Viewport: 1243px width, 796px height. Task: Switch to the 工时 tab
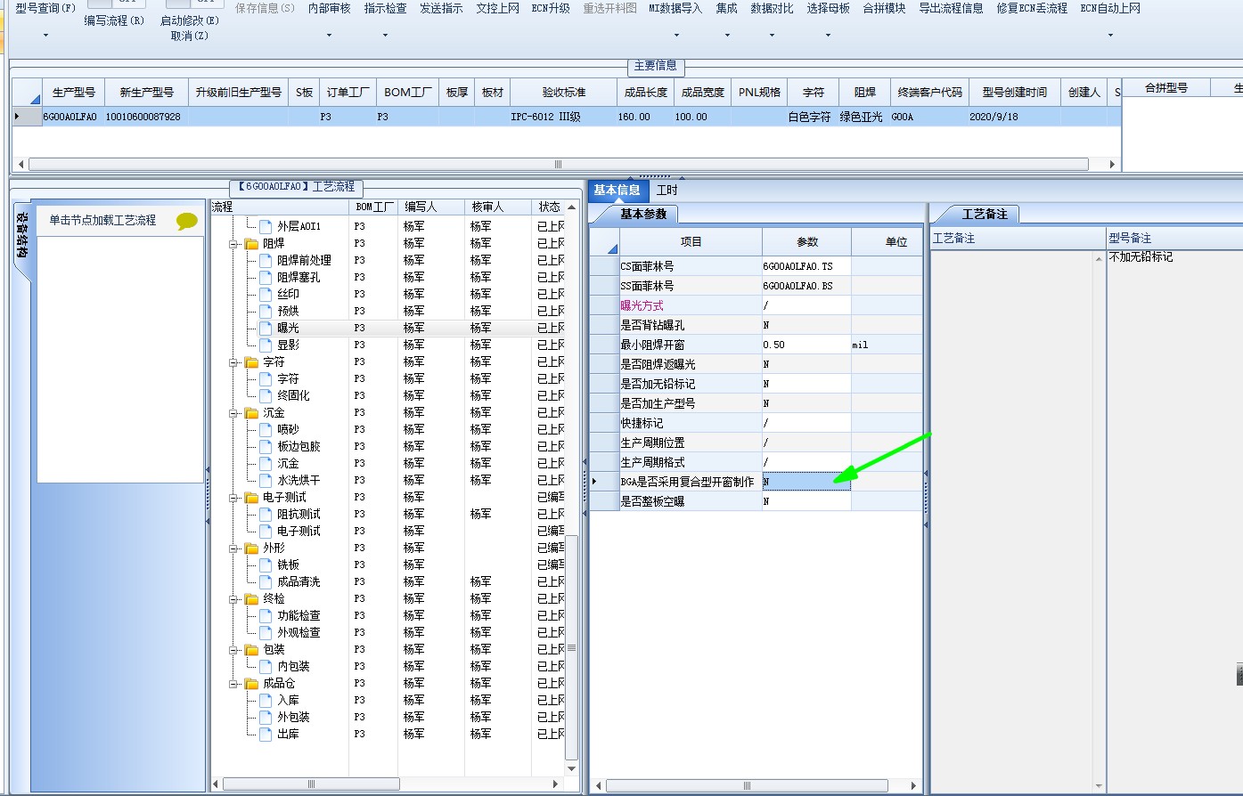[x=666, y=190]
